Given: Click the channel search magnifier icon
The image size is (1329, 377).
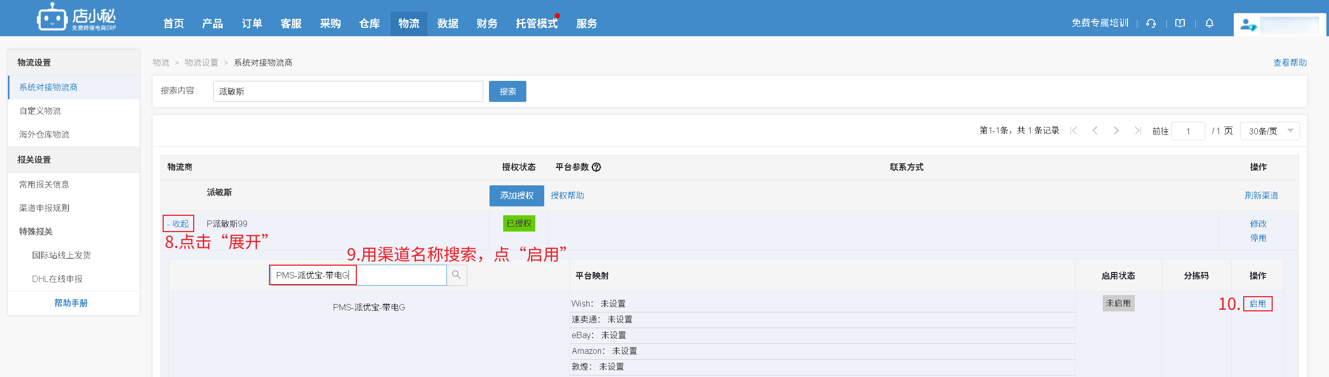Looking at the screenshot, I should (456, 275).
